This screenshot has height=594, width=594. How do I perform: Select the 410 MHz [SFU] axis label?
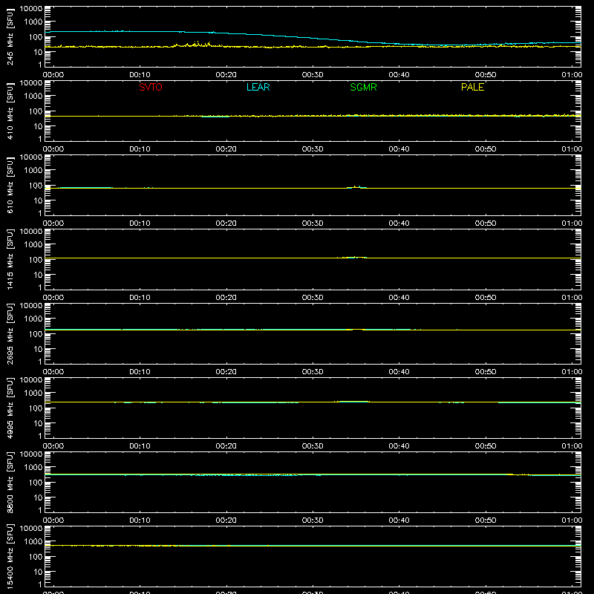click(10, 111)
